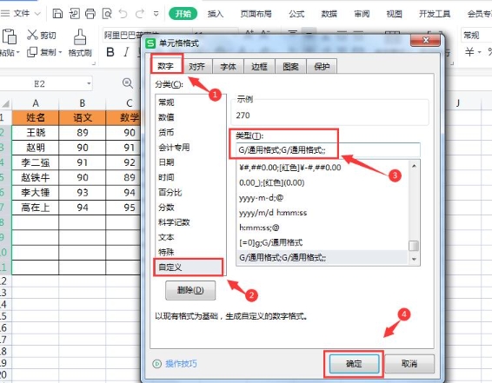Viewport: 492px width, 383px height.
Task: Switch to the 页面布局 ribbon tab
Action: [x=256, y=14]
